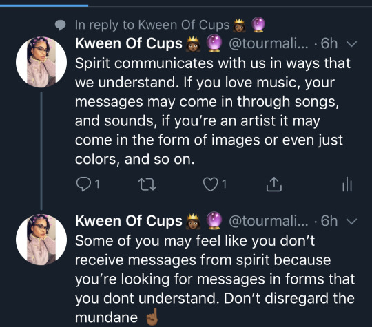Open the 'Spirit communicates with us' tweet text
This screenshot has width=372, height=327.
tap(213, 112)
